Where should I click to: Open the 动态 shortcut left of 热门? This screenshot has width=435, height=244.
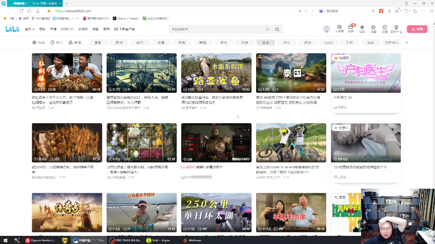(x=39, y=43)
